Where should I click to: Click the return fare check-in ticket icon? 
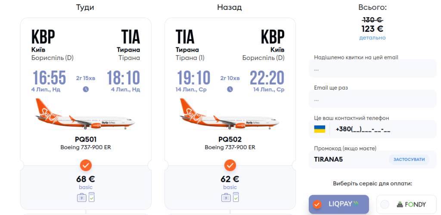[x=236, y=197]
